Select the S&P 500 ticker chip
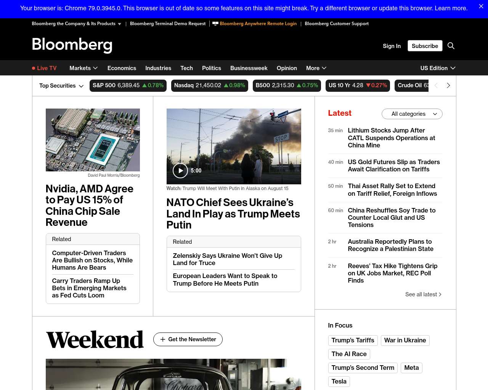This screenshot has height=390, width=488. click(x=128, y=85)
